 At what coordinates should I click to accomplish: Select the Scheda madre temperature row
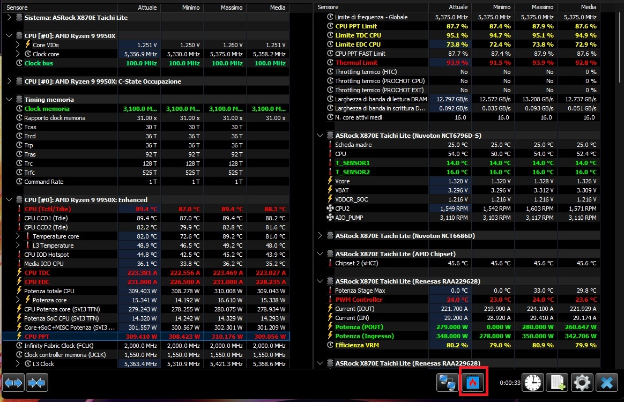(x=457, y=145)
